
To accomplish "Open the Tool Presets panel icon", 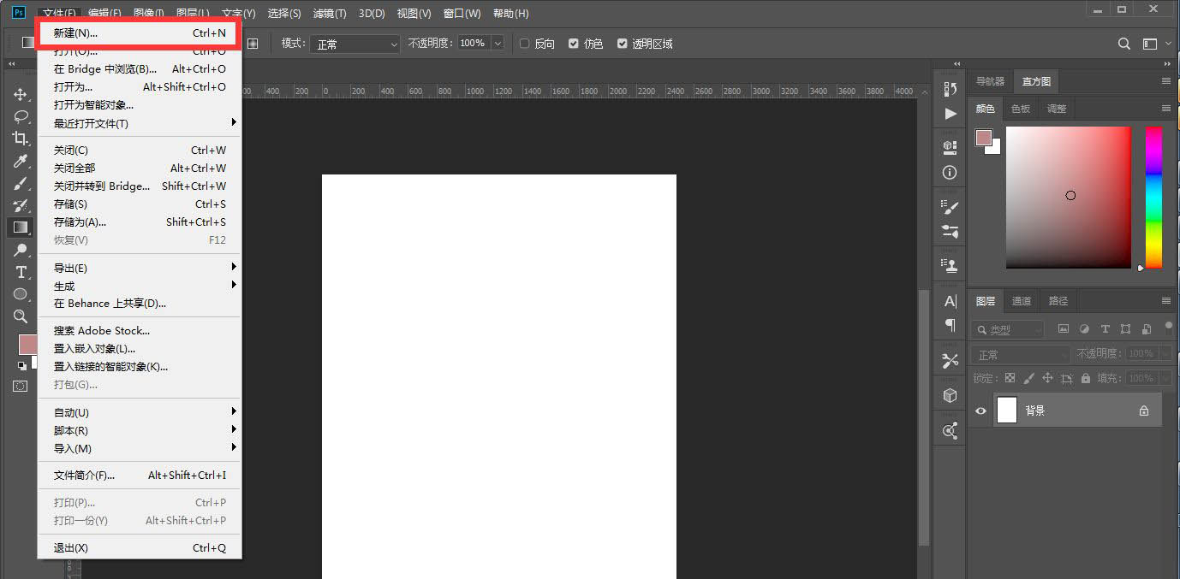I will pos(950,360).
